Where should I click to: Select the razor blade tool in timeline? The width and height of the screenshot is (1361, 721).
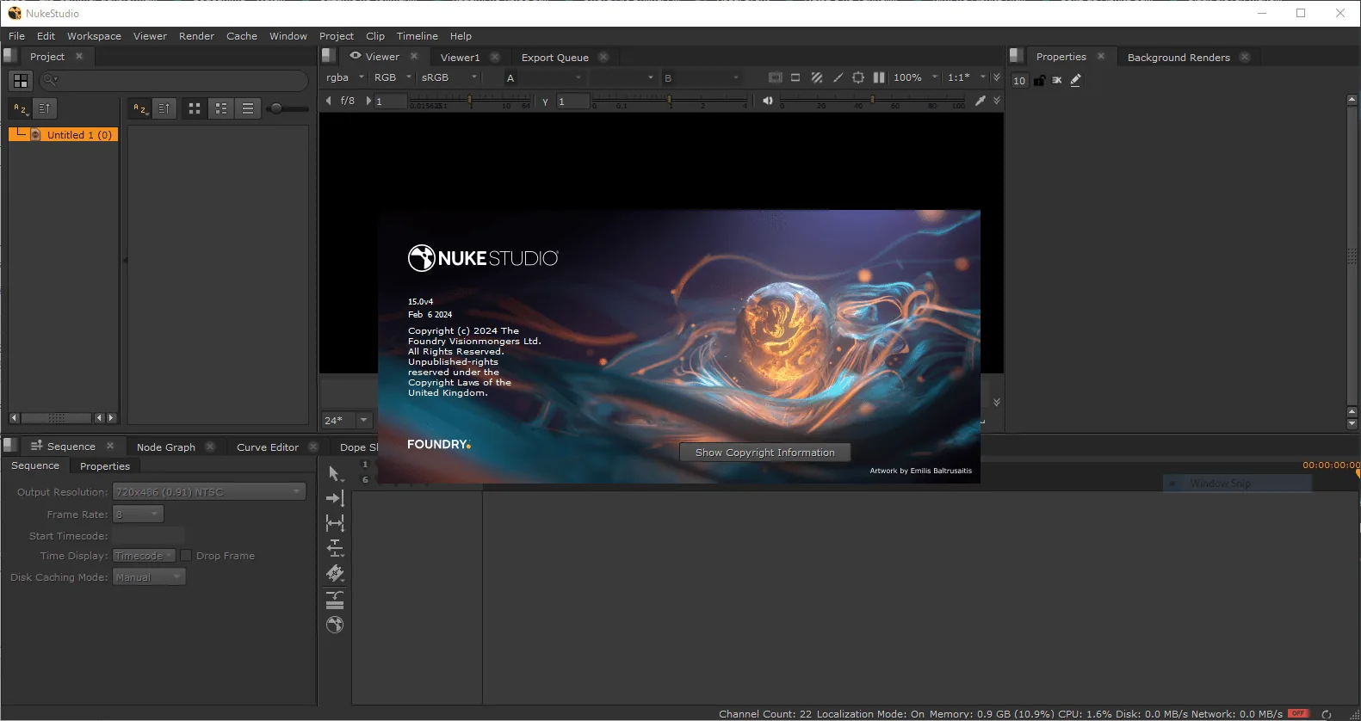[335, 574]
